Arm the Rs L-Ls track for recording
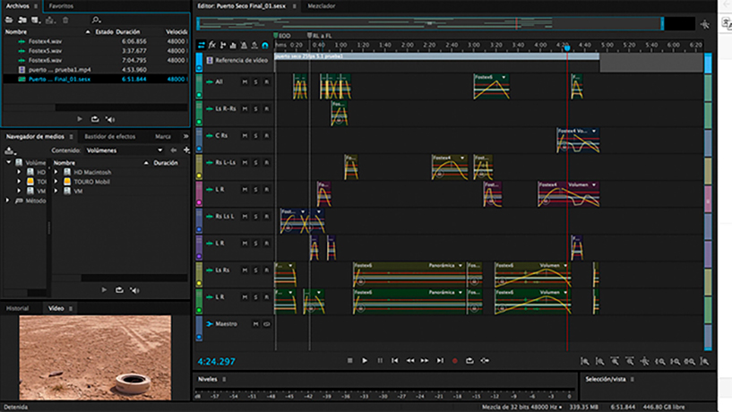The image size is (732, 412). tap(267, 162)
